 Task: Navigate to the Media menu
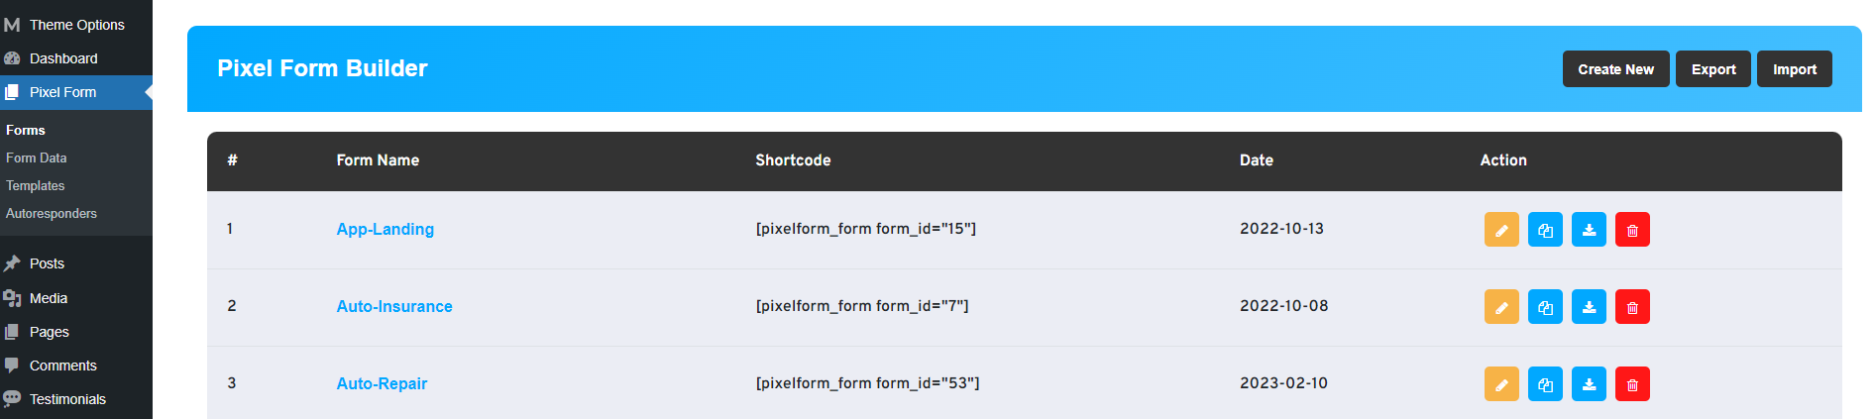pos(49,298)
